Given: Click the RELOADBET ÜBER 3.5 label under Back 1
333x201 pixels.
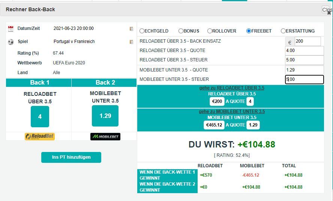Looking at the screenshot, I should 40,98.
